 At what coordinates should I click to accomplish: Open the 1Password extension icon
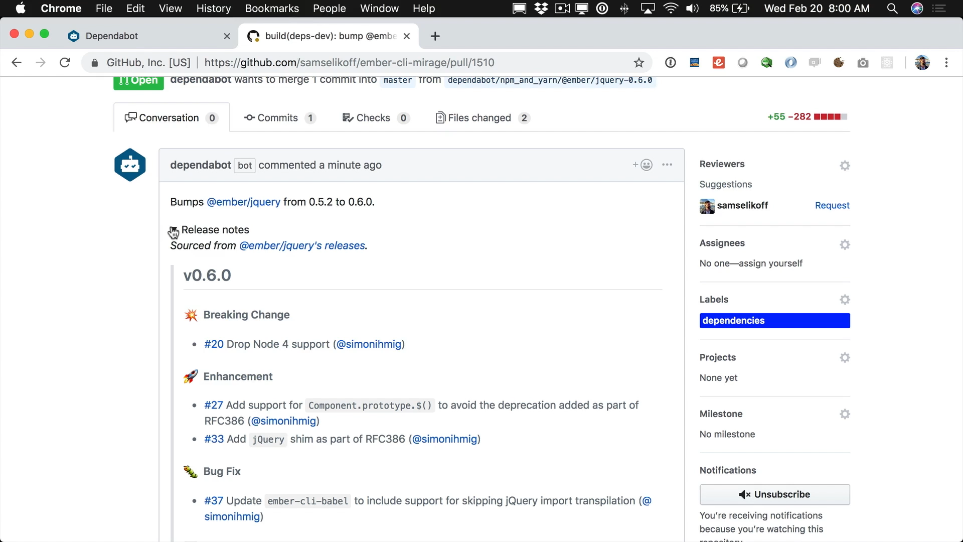pos(671,63)
